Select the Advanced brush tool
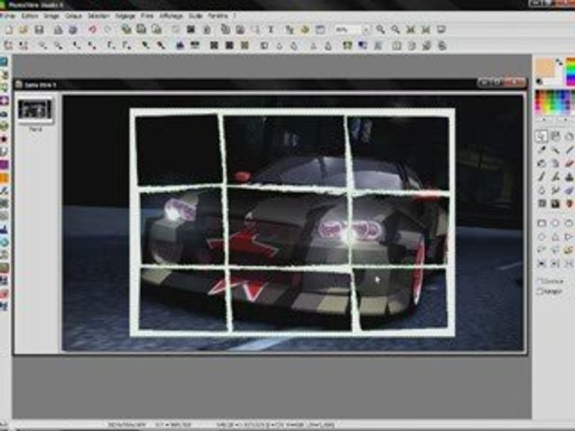The width and height of the screenshot is (575, 431). (556, 177)
